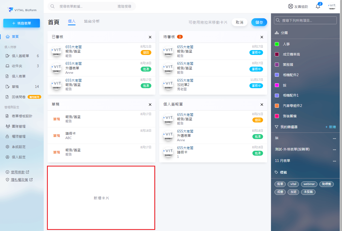Open the three-dot menu for 架 filter
Viewport: 342px width, 231px height.
(x=334, y=138)
